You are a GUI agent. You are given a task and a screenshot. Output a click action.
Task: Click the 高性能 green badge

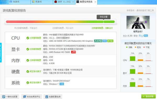point(110,41)
